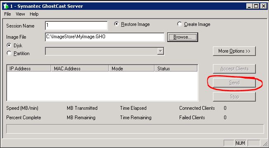
Task: Open the Help menu
Action: pos(34,14)
